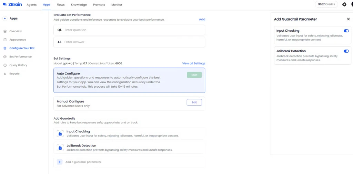Click the Query History clock icon
The height and width of the screenshot is (174, 353).
click(x=5, y=65)
